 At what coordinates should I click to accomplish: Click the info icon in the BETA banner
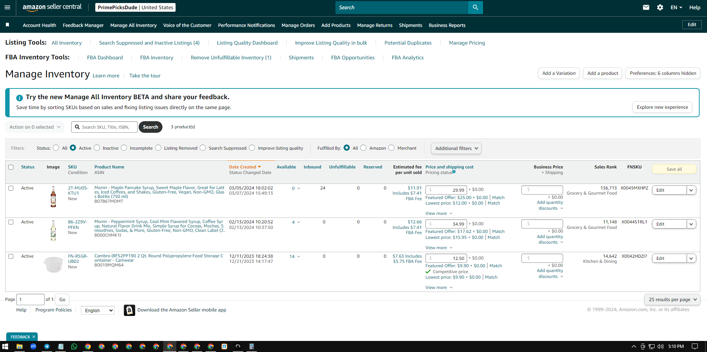pyautogui.click(x=20, y=98)
